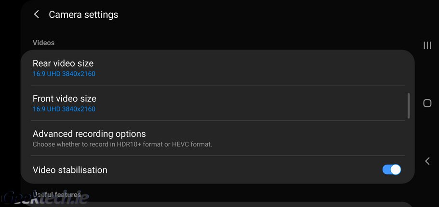This screenshot has height=207, width=439.
Task: Click the settings list scrollbar handle
Action: (x=409, y=106)
